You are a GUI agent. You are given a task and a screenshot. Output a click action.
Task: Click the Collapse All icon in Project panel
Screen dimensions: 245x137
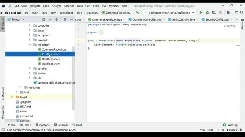tap(56, 19)
